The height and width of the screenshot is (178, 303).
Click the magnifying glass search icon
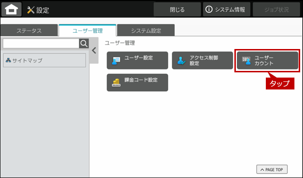[84, 43]
